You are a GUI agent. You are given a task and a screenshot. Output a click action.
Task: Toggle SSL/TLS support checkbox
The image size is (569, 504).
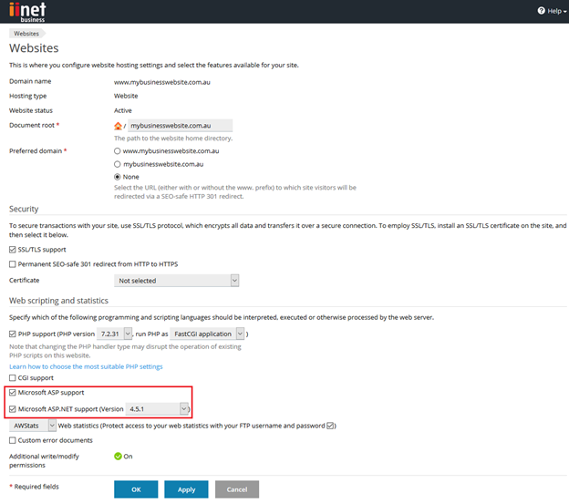point(13,250)
